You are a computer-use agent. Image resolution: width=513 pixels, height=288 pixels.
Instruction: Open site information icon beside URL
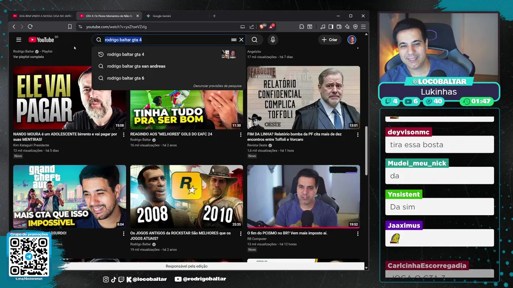coord(81,27)
